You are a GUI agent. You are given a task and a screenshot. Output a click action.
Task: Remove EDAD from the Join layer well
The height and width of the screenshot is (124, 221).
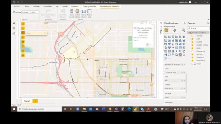click(x=184, y=97)
